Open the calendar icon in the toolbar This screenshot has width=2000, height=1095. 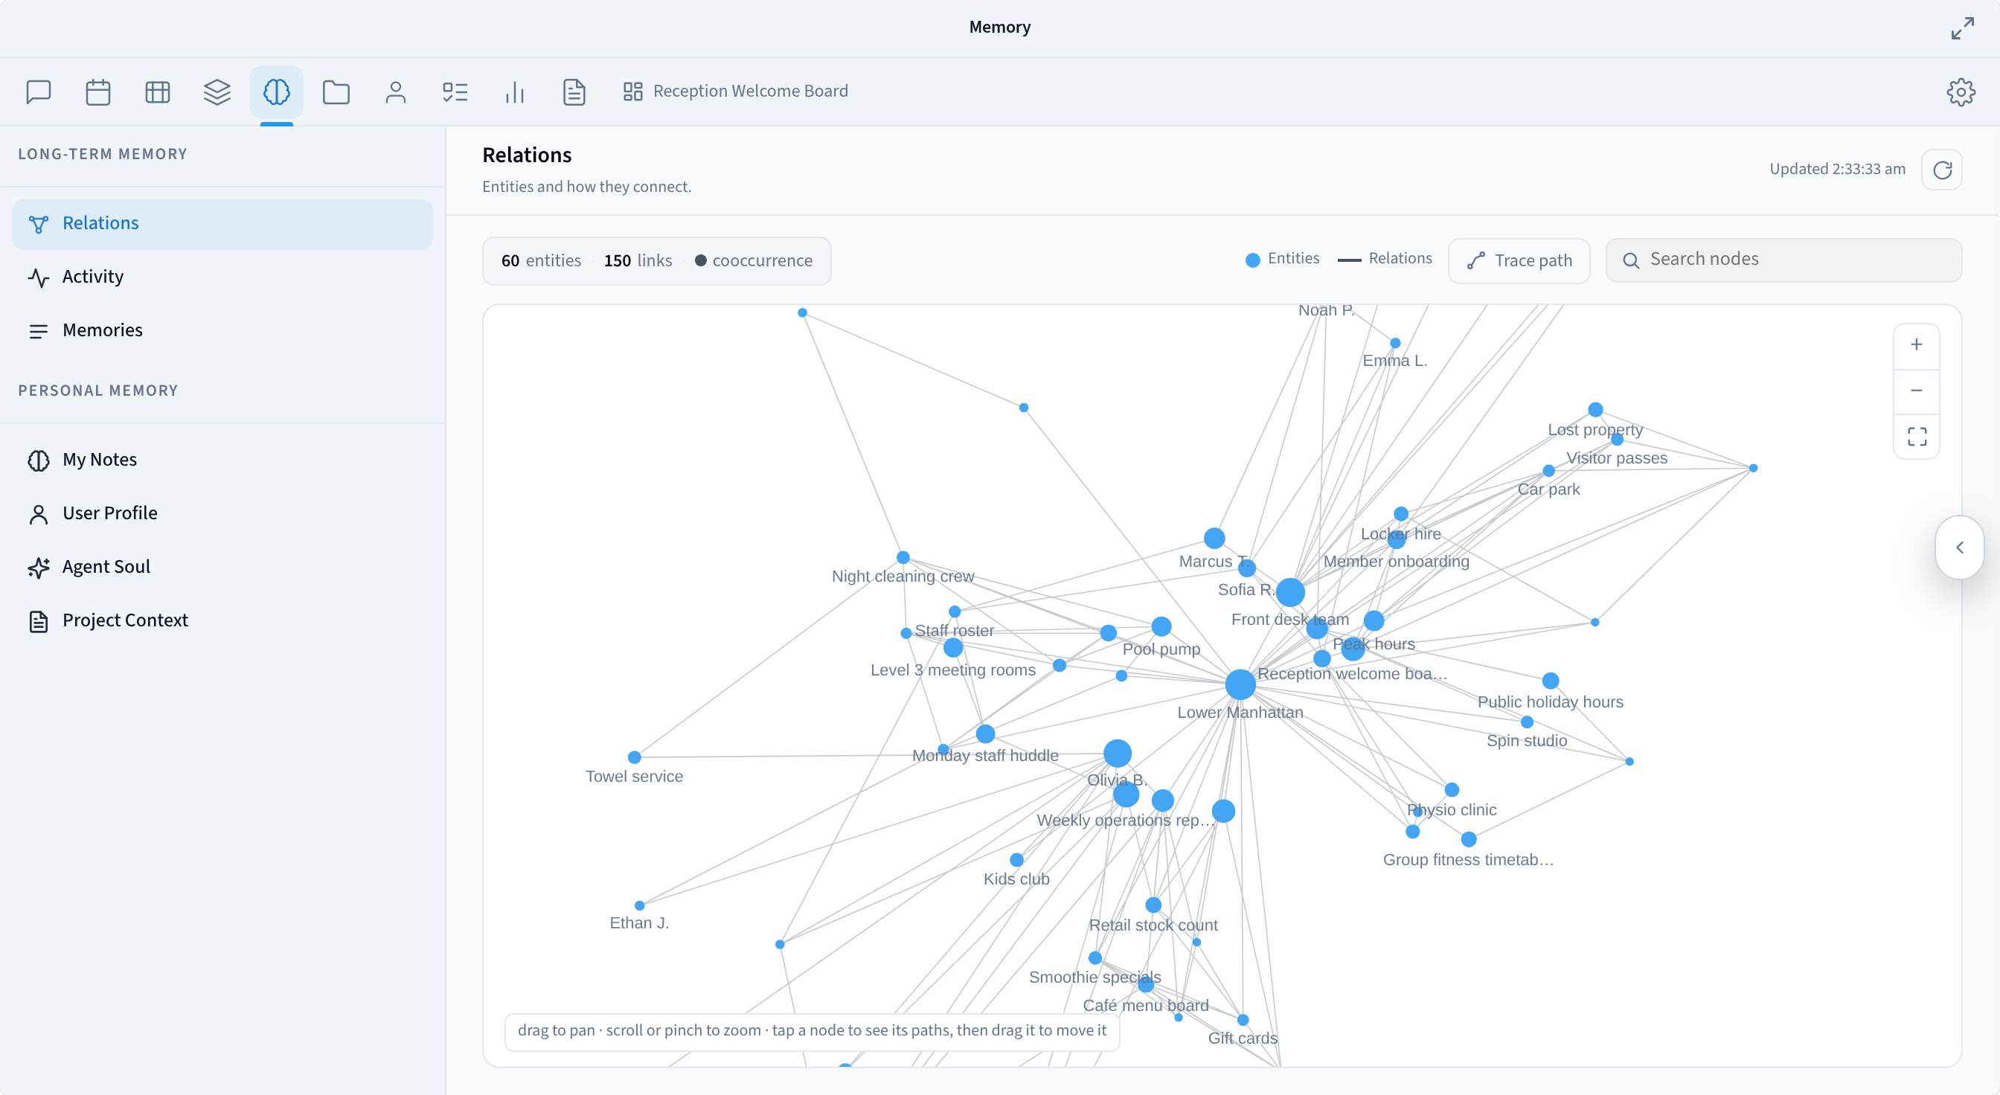tap(97, 91)
